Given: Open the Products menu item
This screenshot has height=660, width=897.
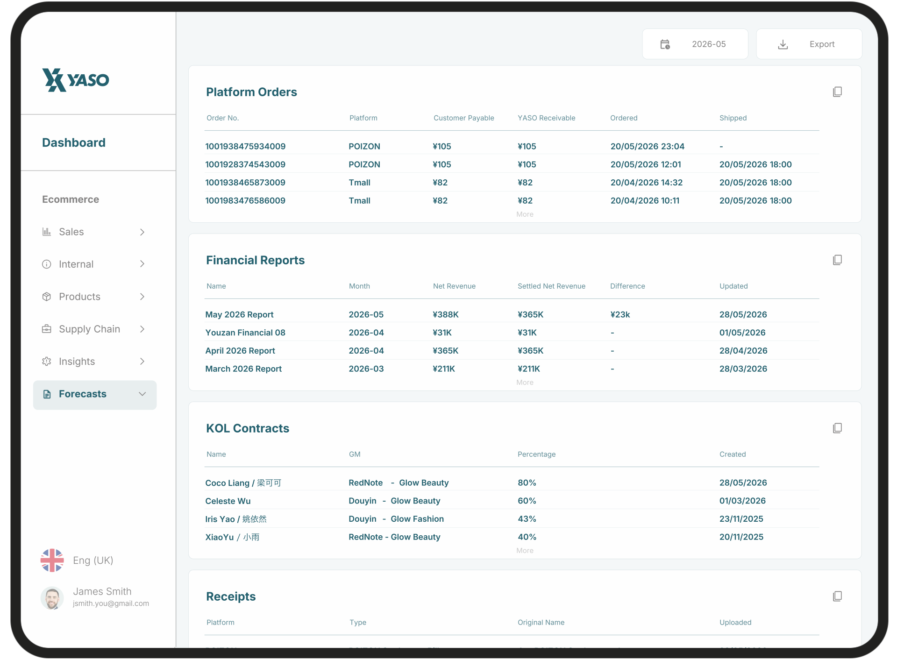Looking at the screenshot, I should [95, 297].
